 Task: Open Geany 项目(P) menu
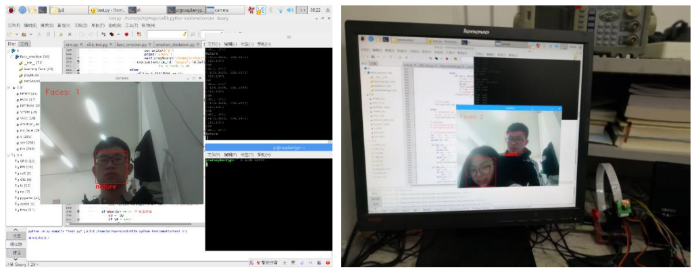(97, 26)
